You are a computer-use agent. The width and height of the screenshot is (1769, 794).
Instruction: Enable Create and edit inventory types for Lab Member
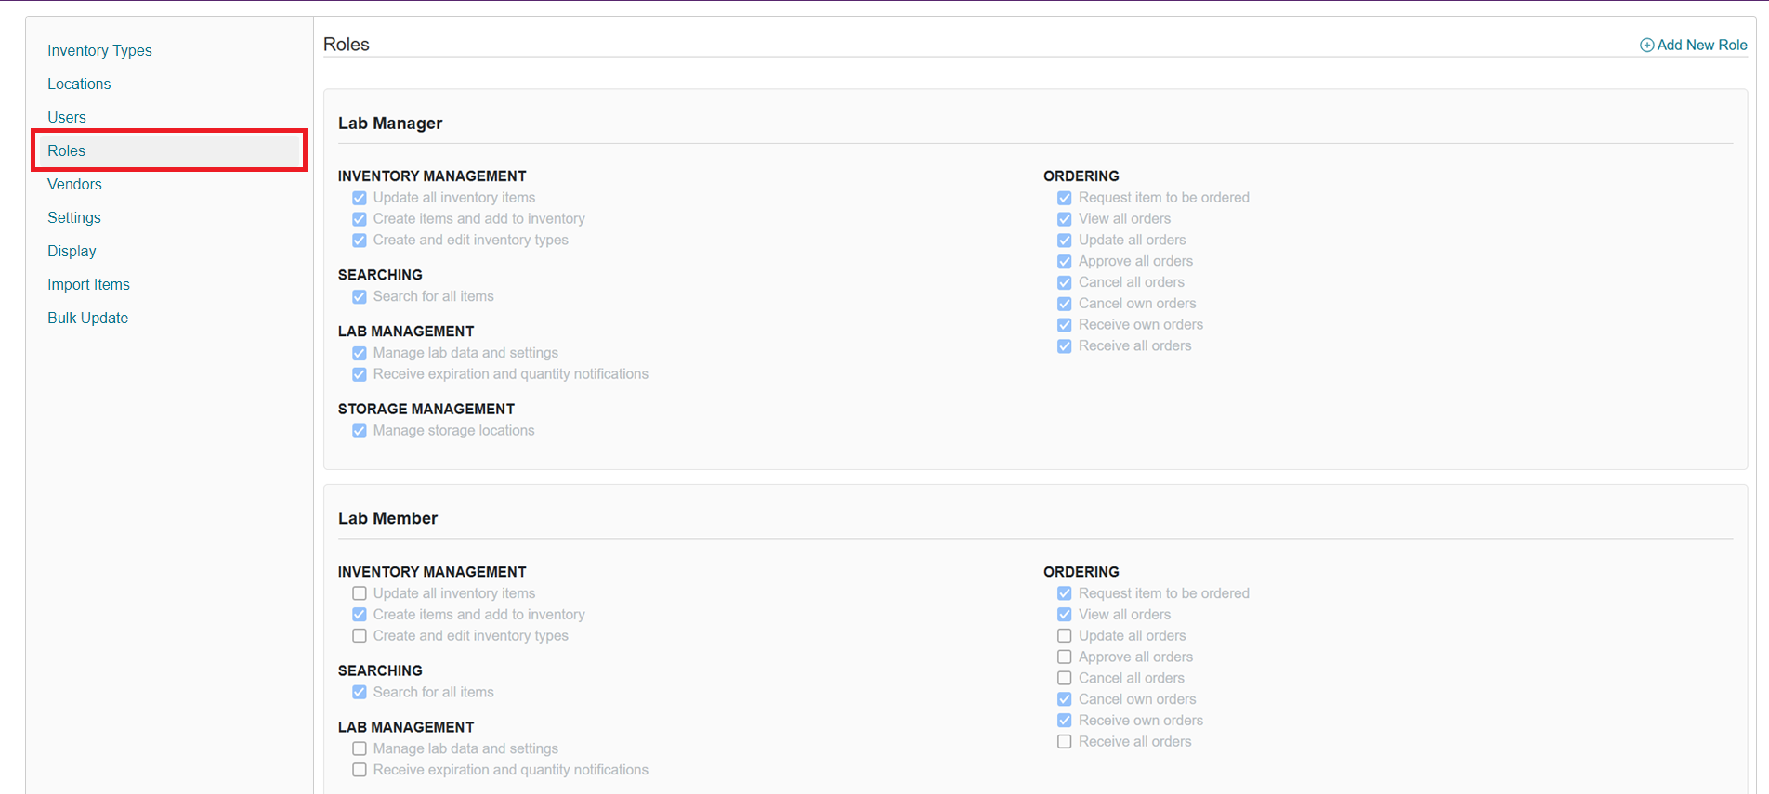pyautogui.click(x=360, y=636)
